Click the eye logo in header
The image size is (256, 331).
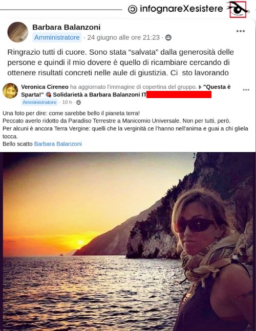pyautogui.click(x=238, y=9)
